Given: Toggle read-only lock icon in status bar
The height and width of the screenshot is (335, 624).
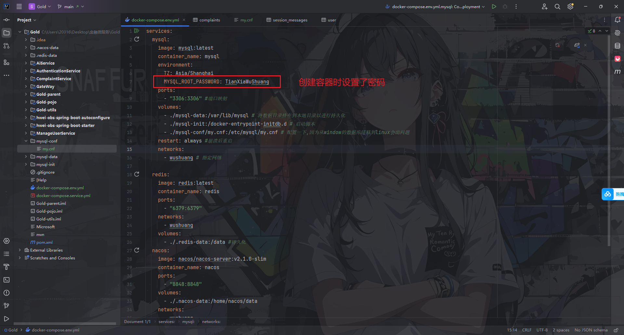Looking at the screenshot, I should [616, 330].
